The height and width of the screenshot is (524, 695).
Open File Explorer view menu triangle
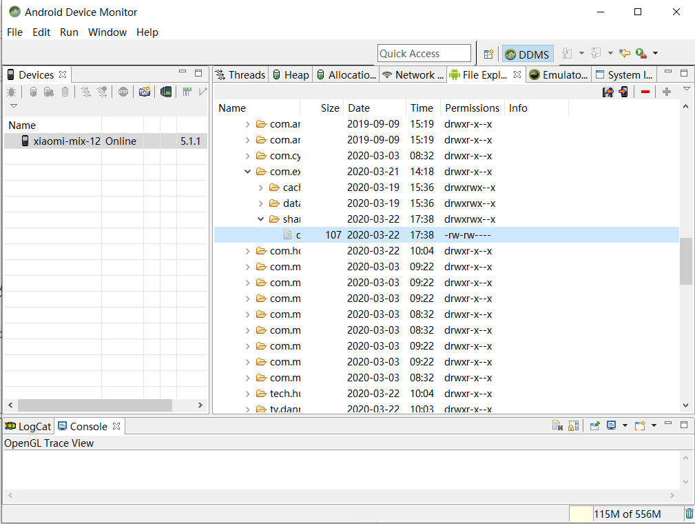point(687,89)
